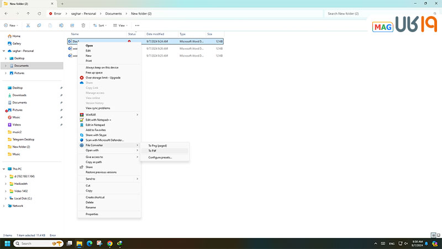Open the View dropdown in toolbar

click(119, 25)
